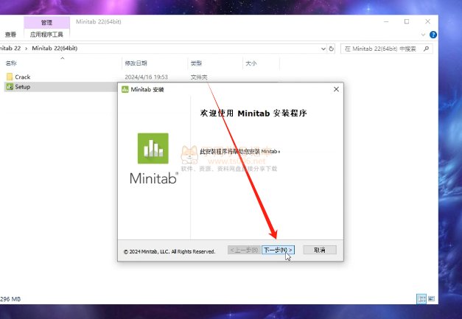
Task: Refresh the Explorer folder view
Action: click(331, 49)
